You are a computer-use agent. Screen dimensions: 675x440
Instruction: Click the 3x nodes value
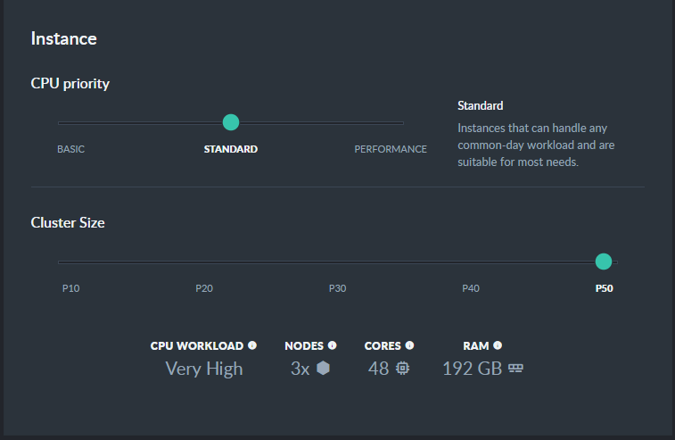point(300,369)
